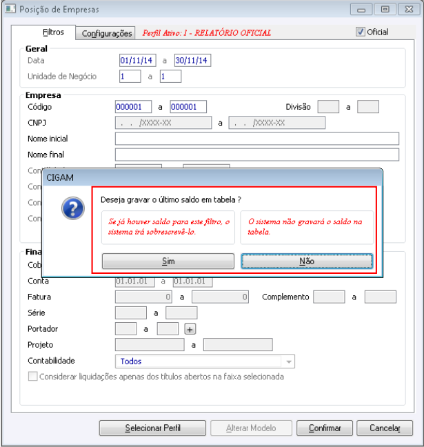Minimize the Posição de Empresas window
Image resolution: width=424 pixels, height=447 pixels.
point(361,10)
